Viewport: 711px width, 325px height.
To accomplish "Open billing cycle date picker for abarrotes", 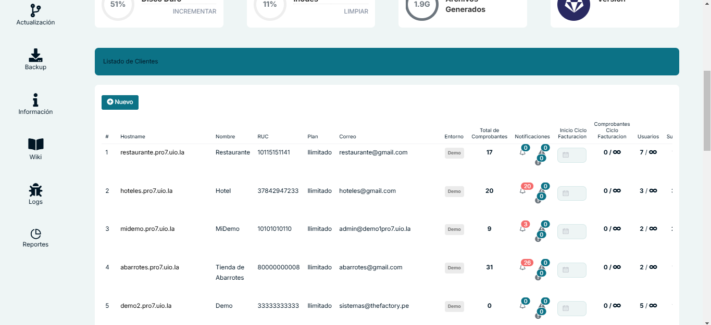I will pyautogui.click(x=571, y=270).
